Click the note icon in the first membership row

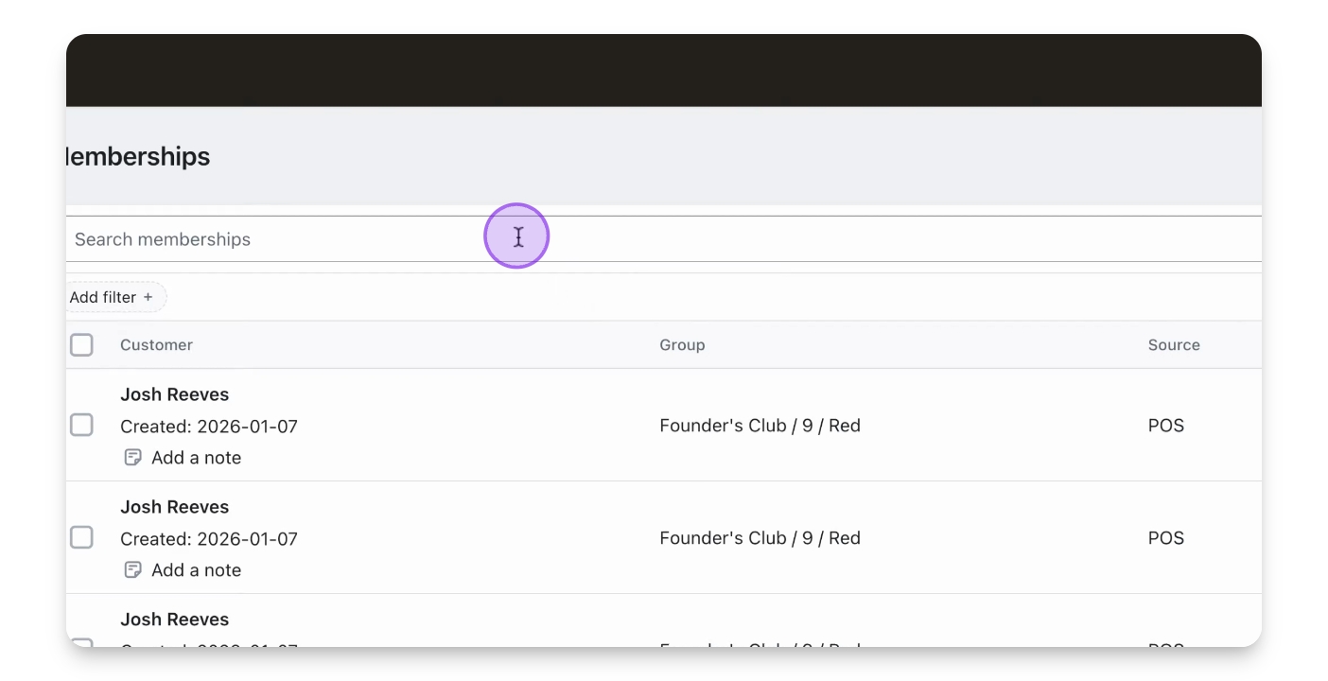coord(133,458)
